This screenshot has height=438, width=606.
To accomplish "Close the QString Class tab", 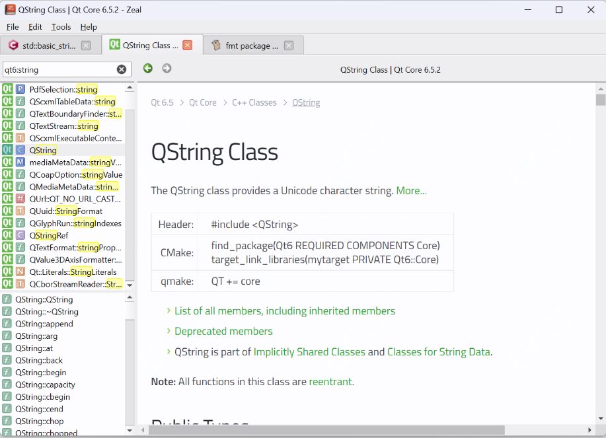I will pyautogui.click(x=188, y=46).
